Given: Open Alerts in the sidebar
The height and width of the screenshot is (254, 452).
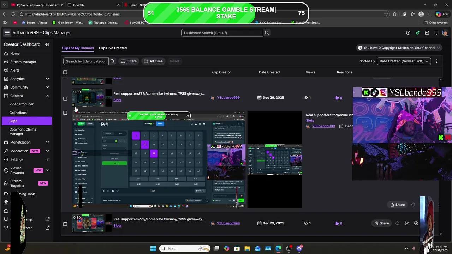Looking at the screenshot, I should coord(26,70).
